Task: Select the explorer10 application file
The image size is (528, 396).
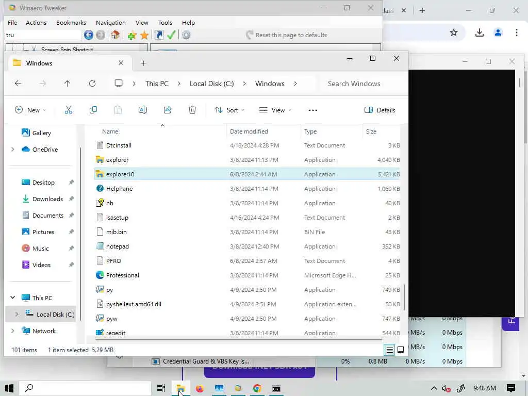Action: (247, 174)
